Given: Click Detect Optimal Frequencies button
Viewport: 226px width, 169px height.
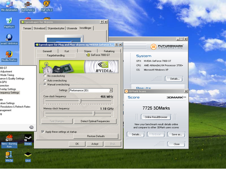Looking at the screenshot, I should tap(95, 121).
